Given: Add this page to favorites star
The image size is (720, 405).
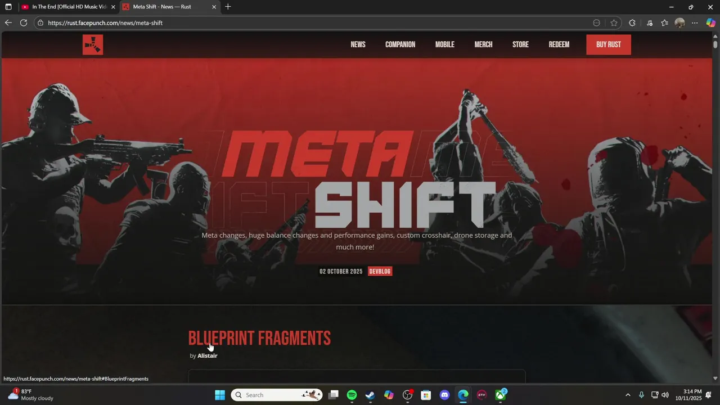Looking at the screenshot, I should coord(614,23).
